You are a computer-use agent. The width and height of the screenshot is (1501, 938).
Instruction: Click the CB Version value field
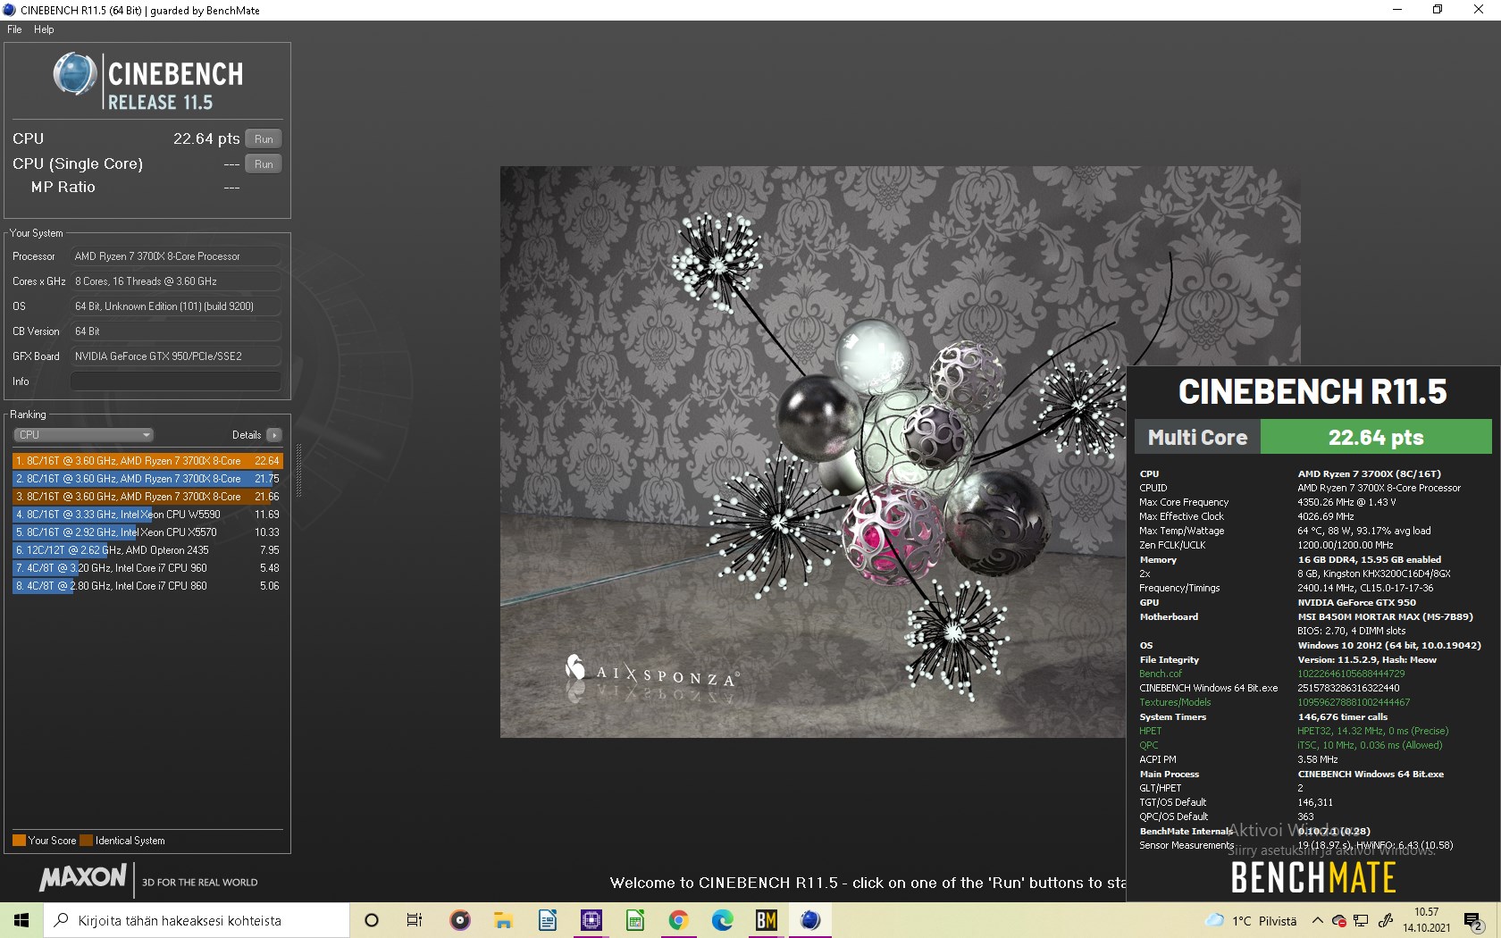coord(176,331)
